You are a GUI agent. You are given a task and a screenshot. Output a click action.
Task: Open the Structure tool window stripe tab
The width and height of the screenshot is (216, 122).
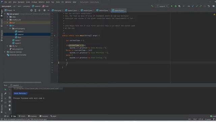pos(2,97)
